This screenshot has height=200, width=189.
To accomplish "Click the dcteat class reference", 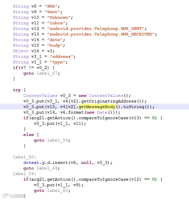I will [x=31, y=163].
